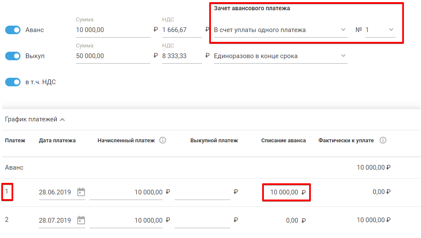Click Списание аванса value for payment 1
Screen dimensions: 421x238
coord(284,192)
